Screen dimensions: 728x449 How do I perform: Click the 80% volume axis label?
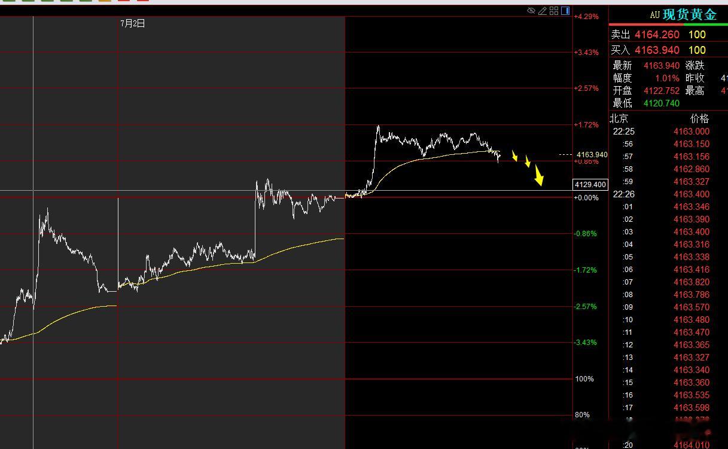(583, 415)
